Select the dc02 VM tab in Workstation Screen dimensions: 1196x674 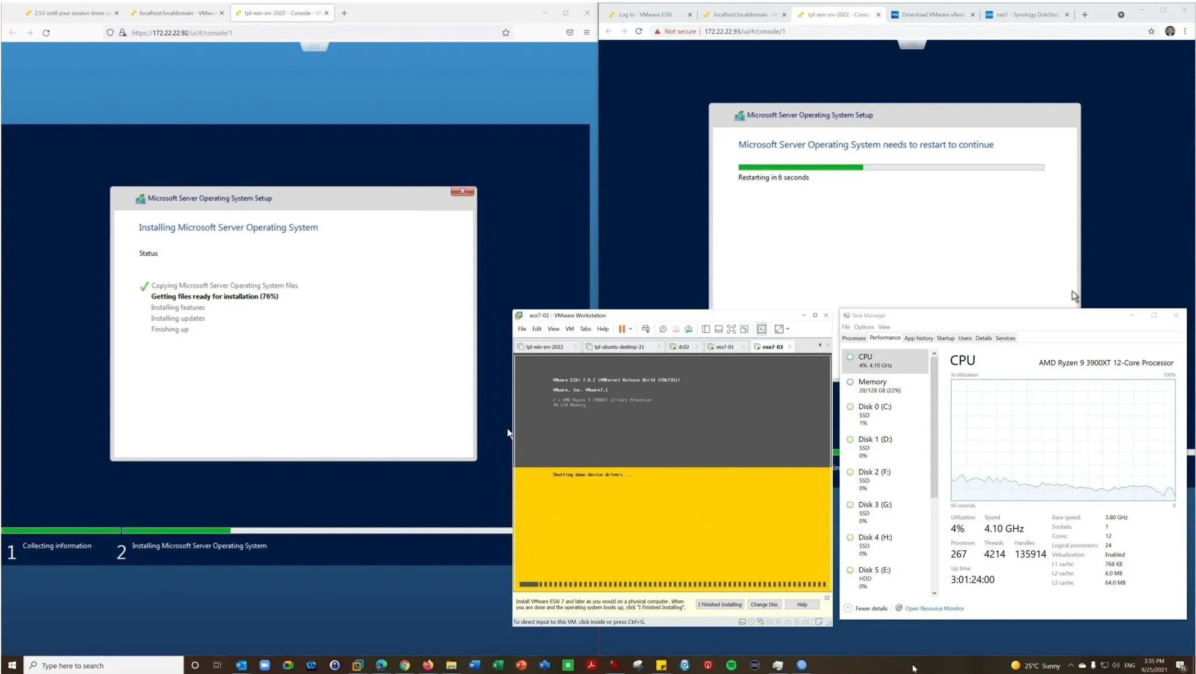pos(683,347)
